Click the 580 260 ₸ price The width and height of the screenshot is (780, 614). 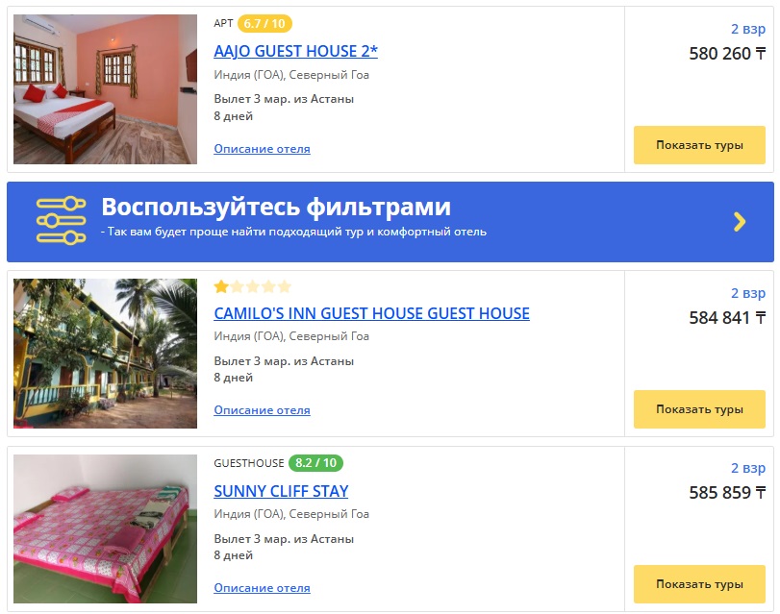pos(727,53)
